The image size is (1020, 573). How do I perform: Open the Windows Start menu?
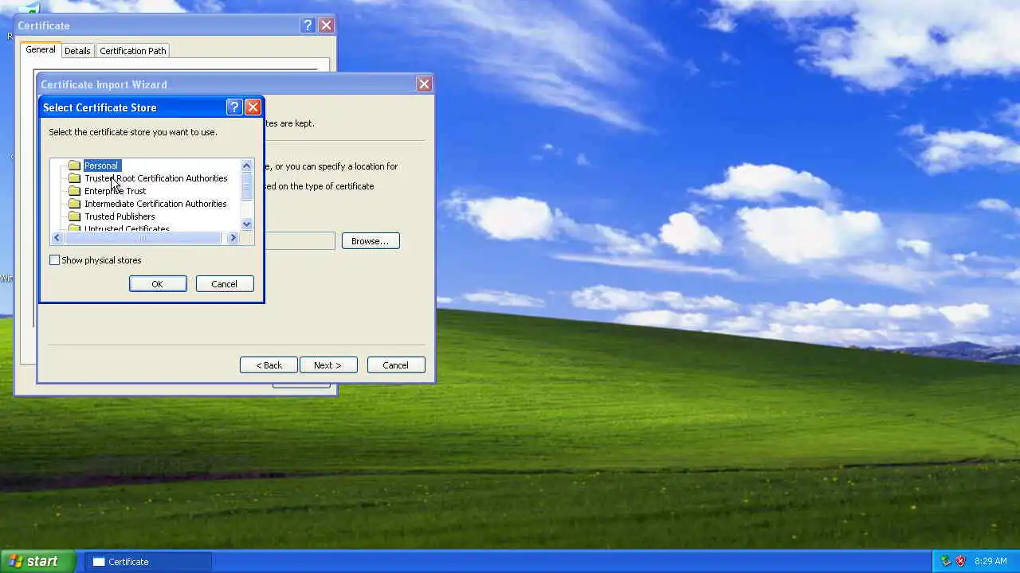(37, 561)
